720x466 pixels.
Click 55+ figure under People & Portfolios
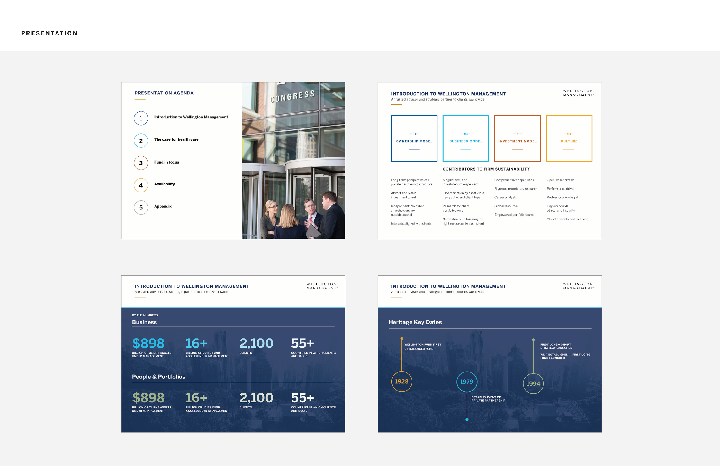[302, 398]
